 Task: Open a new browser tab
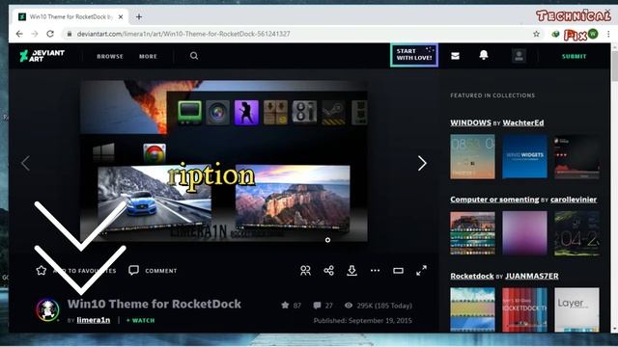(139, 17)
